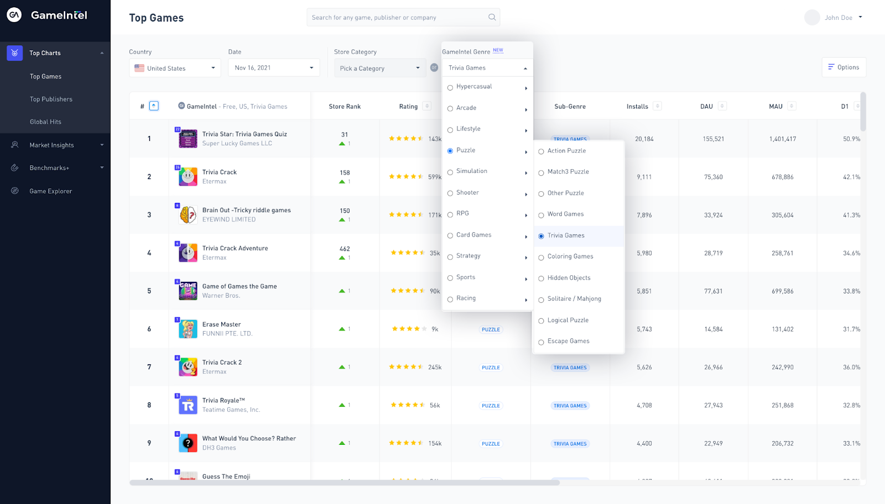Image resolution: width=885 pixels, height=504 pixels.
Task: Click the Options filter icon
Action: tap(831, 67)
